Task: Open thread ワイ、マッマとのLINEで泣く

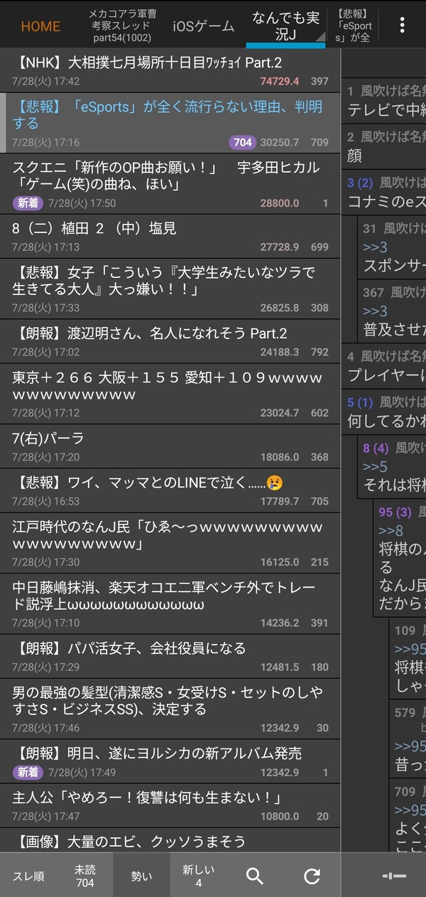Action: point(170,490)
